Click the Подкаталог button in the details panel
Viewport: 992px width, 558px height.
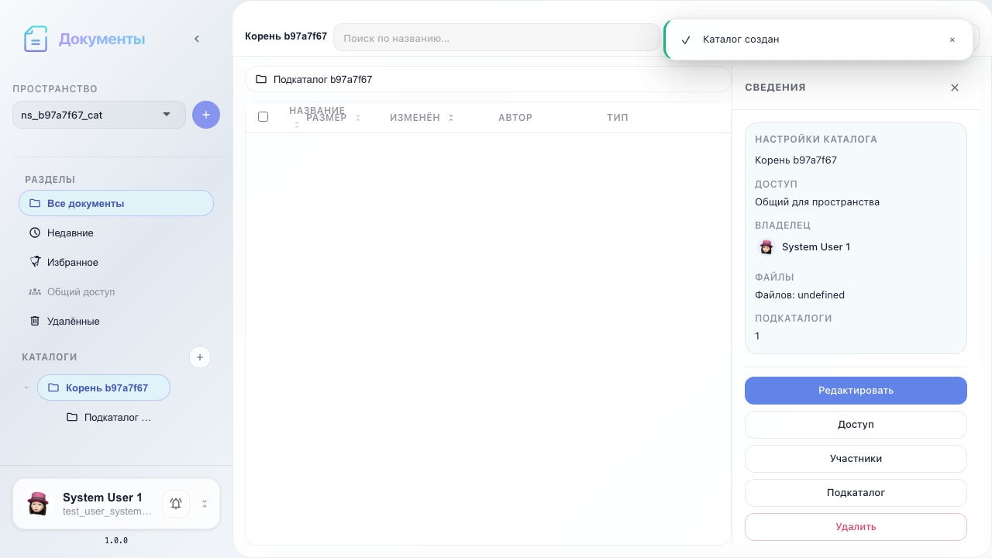[x=856, y=493]
